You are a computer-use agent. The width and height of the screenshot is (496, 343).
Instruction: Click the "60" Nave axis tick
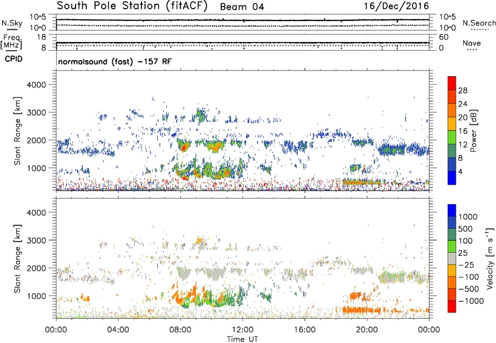tap(443, 37)
